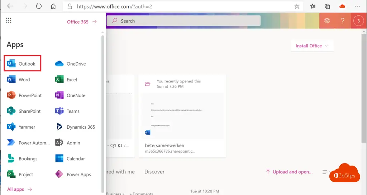Click the 'Tue at 10:20 PM' entry

coord(205,191)
